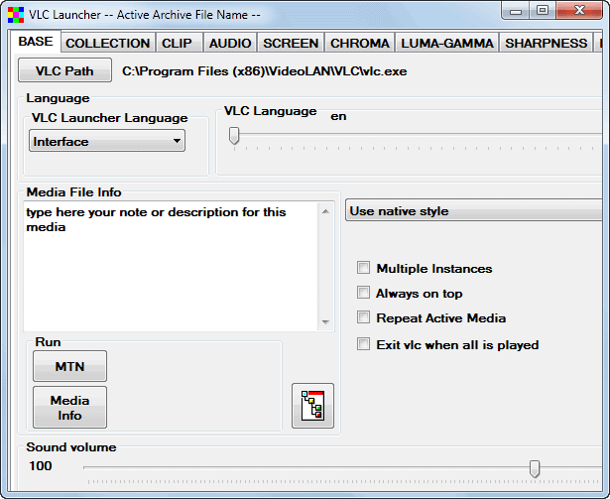The image size is (610, 499).
Task: Click the tree-structure icon button
Action: tap(312, 406)
